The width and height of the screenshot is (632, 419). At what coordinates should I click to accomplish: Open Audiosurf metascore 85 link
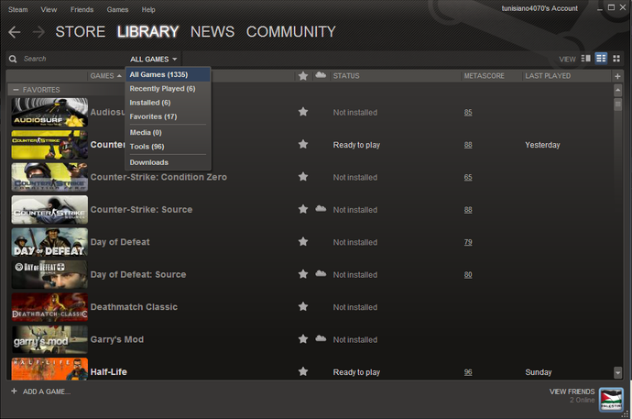tap(467, 113)
